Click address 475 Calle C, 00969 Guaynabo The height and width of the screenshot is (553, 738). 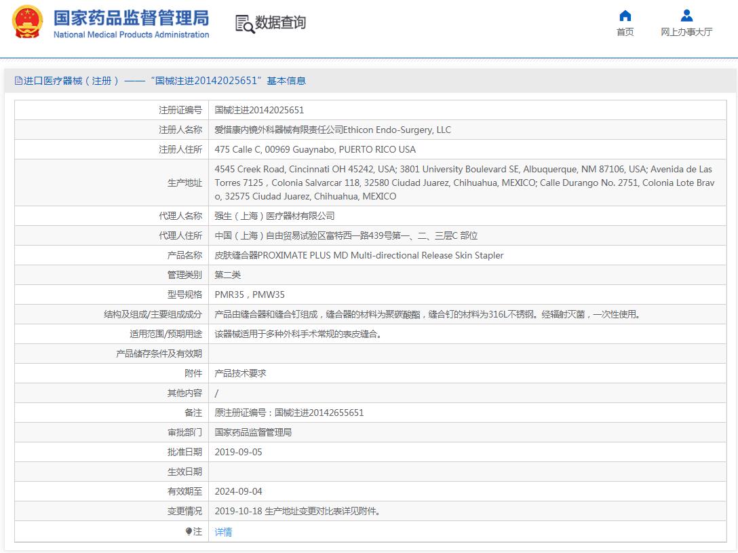pyautogui.click(x=315, y=150)
